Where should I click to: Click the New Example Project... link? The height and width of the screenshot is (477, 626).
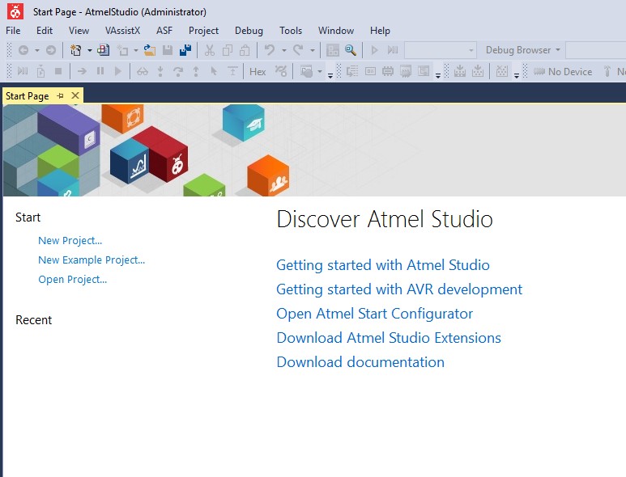[x=92, y=260]
